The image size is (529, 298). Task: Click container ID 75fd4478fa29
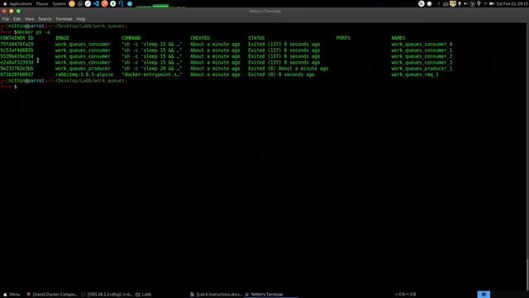17,44
